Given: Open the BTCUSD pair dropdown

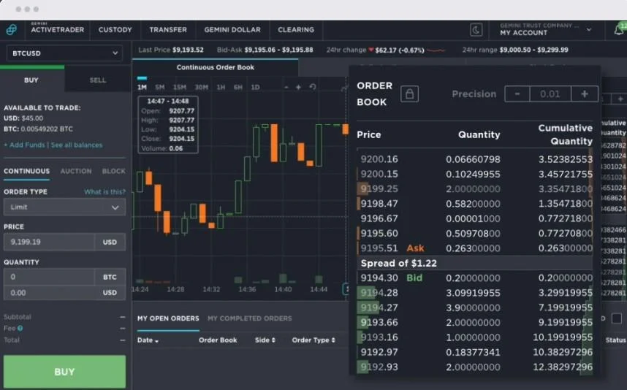Looking at the screenshot, I should pyautogui.click(x=64, y=53).
